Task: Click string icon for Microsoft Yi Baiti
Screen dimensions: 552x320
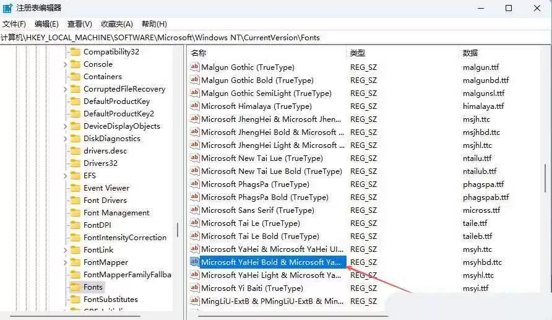Action: pos(195,288)
